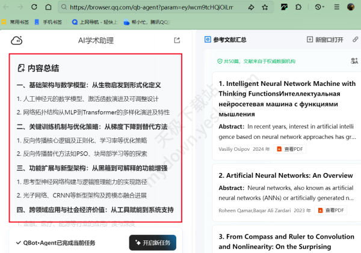Image resolution: width=361 pixels, height=253 pixels.
Task: Click 开启新任务 button
Action: click(x=152, y=242)
